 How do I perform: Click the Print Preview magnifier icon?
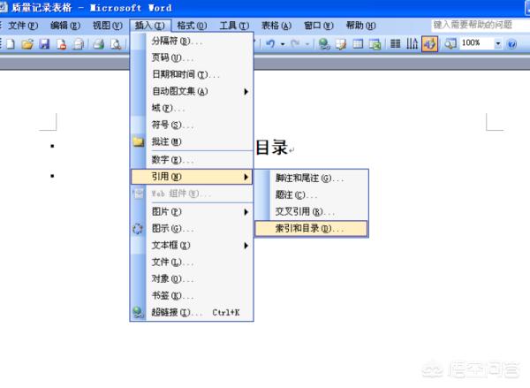click(x=116, y=44)
